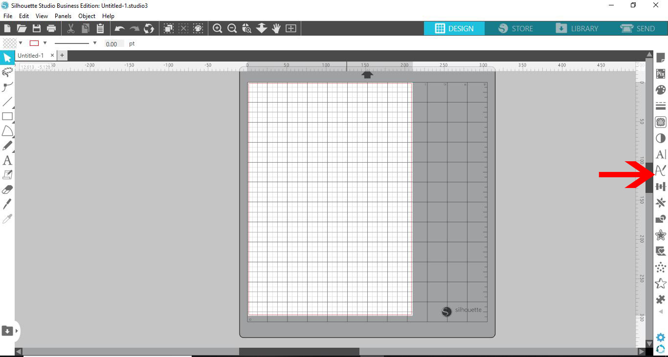Save the file with the floppy disk icon
Image resolution: width=668 pixels, height=357 pixels.
point(36,28)
